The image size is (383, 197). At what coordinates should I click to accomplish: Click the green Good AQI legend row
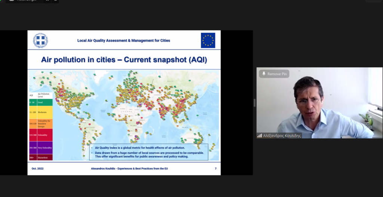pyautogui.click(x=41, y=102)
